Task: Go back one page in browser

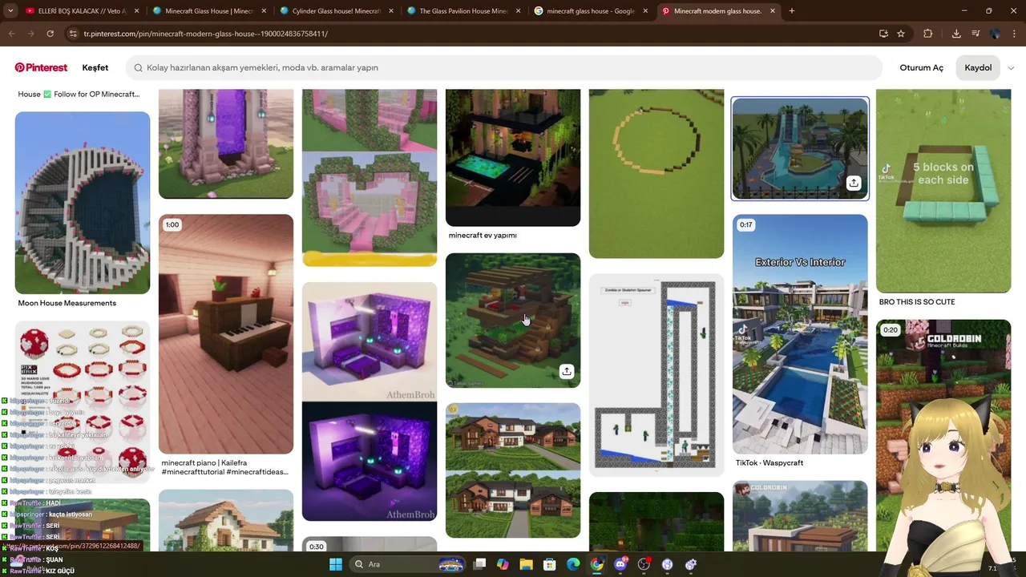Action: (11, 34)
